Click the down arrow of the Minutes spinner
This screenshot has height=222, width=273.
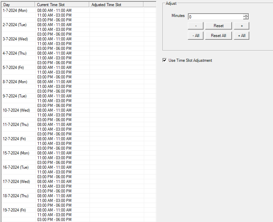pyautogui.click(x=247, y=17)
